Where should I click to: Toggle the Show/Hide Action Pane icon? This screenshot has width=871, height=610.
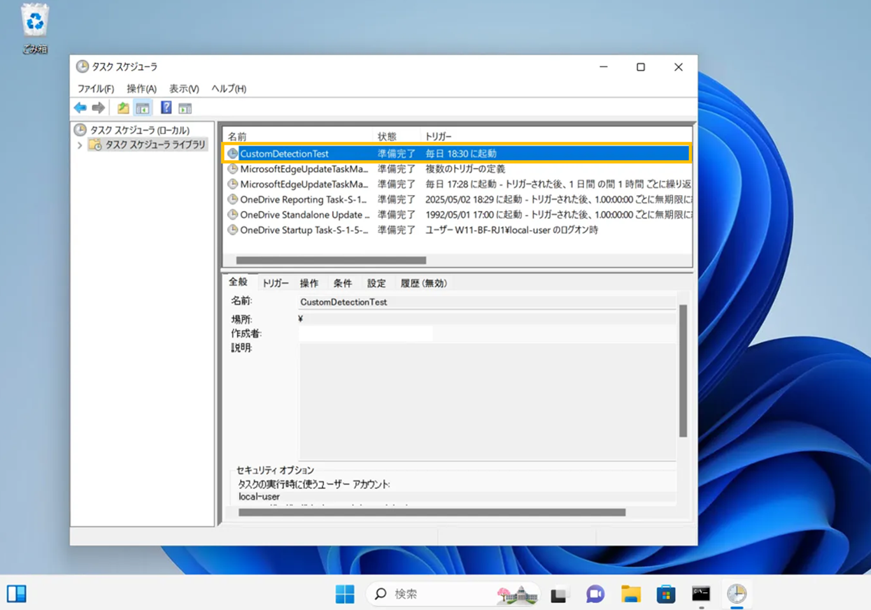tap(185, 108)
